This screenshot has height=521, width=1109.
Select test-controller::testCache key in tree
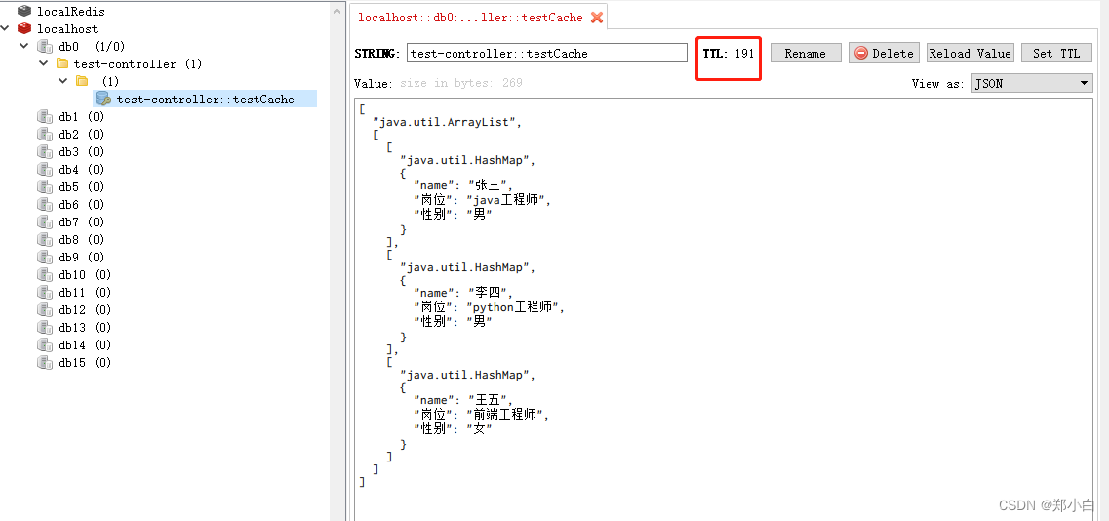(x=205, y=99)
